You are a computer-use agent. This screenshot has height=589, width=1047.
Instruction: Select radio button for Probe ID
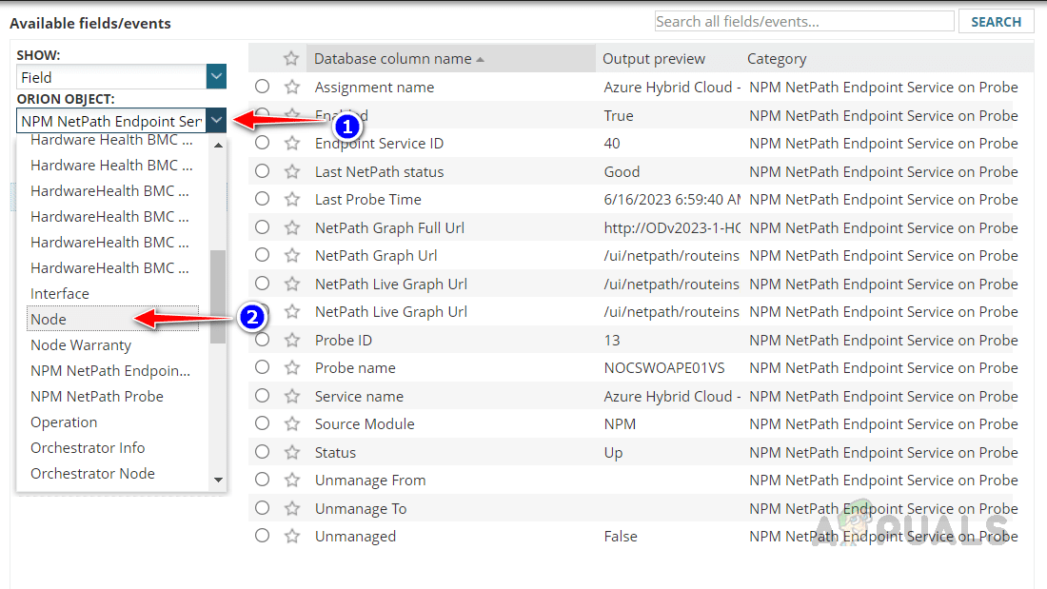pos(263,340)
